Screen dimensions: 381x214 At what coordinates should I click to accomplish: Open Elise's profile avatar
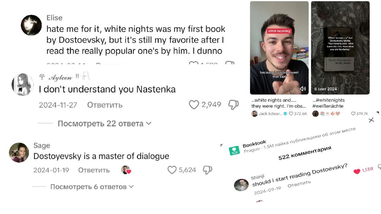31,25
